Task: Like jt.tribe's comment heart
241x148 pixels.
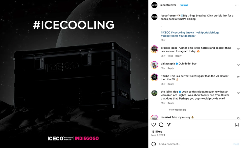Action: [238, 77]
